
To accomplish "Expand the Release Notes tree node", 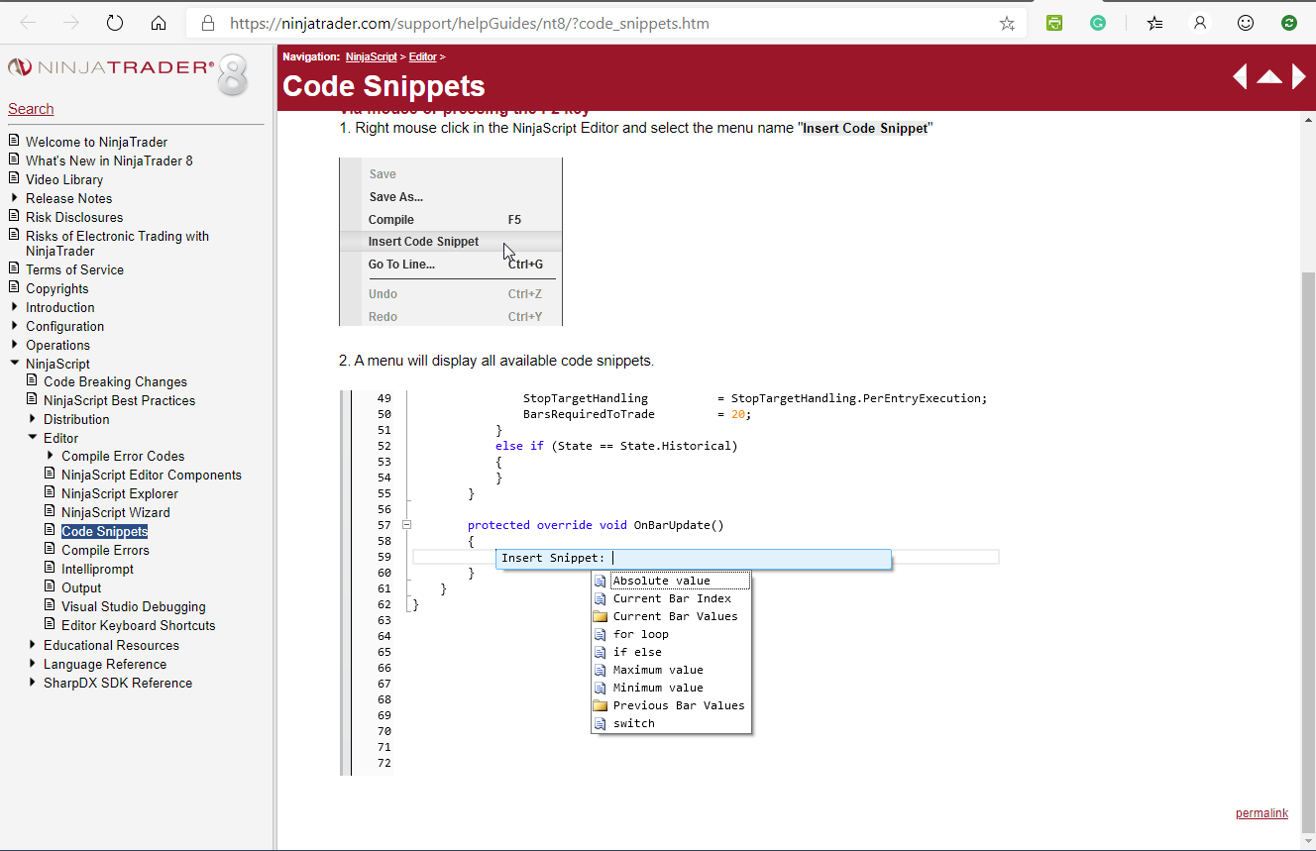I will pos(14,198).
